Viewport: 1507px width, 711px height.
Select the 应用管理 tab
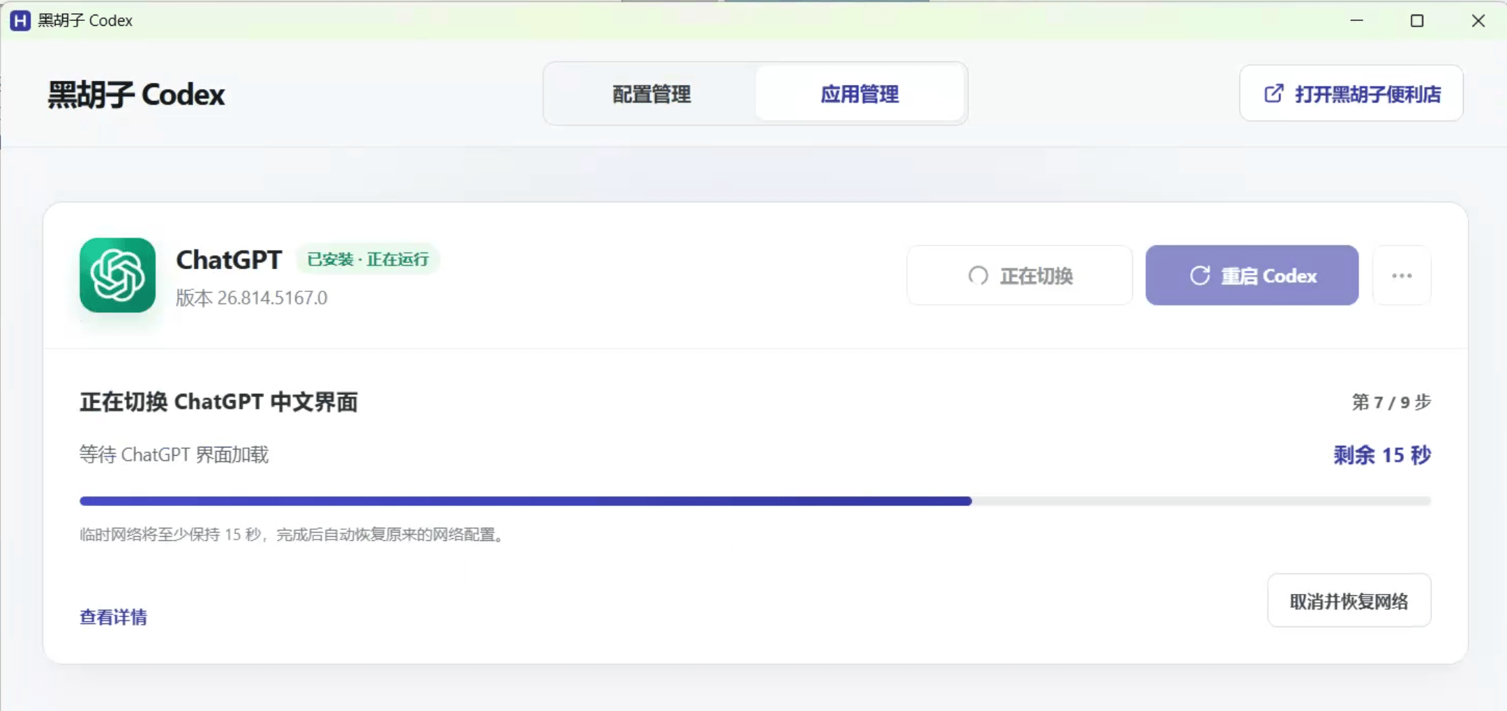(x=860, y=94)
